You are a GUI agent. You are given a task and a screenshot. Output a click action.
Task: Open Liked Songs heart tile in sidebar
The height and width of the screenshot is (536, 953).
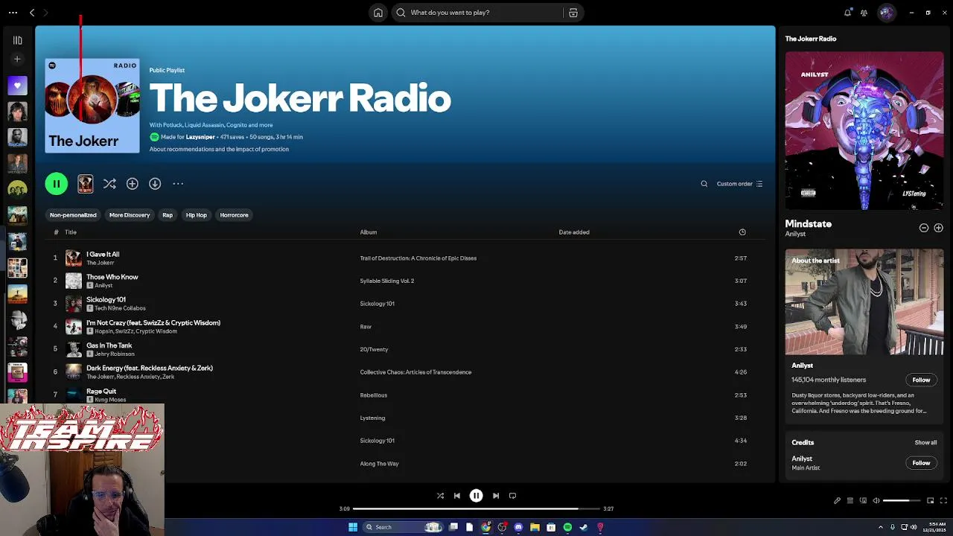pos(17,85)
